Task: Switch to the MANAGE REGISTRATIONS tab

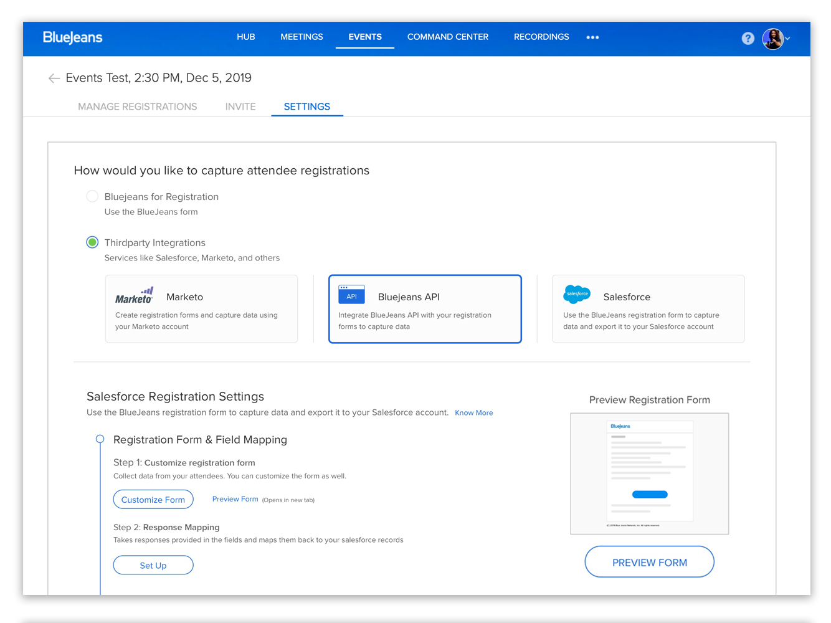Action: tap(137, 106)
